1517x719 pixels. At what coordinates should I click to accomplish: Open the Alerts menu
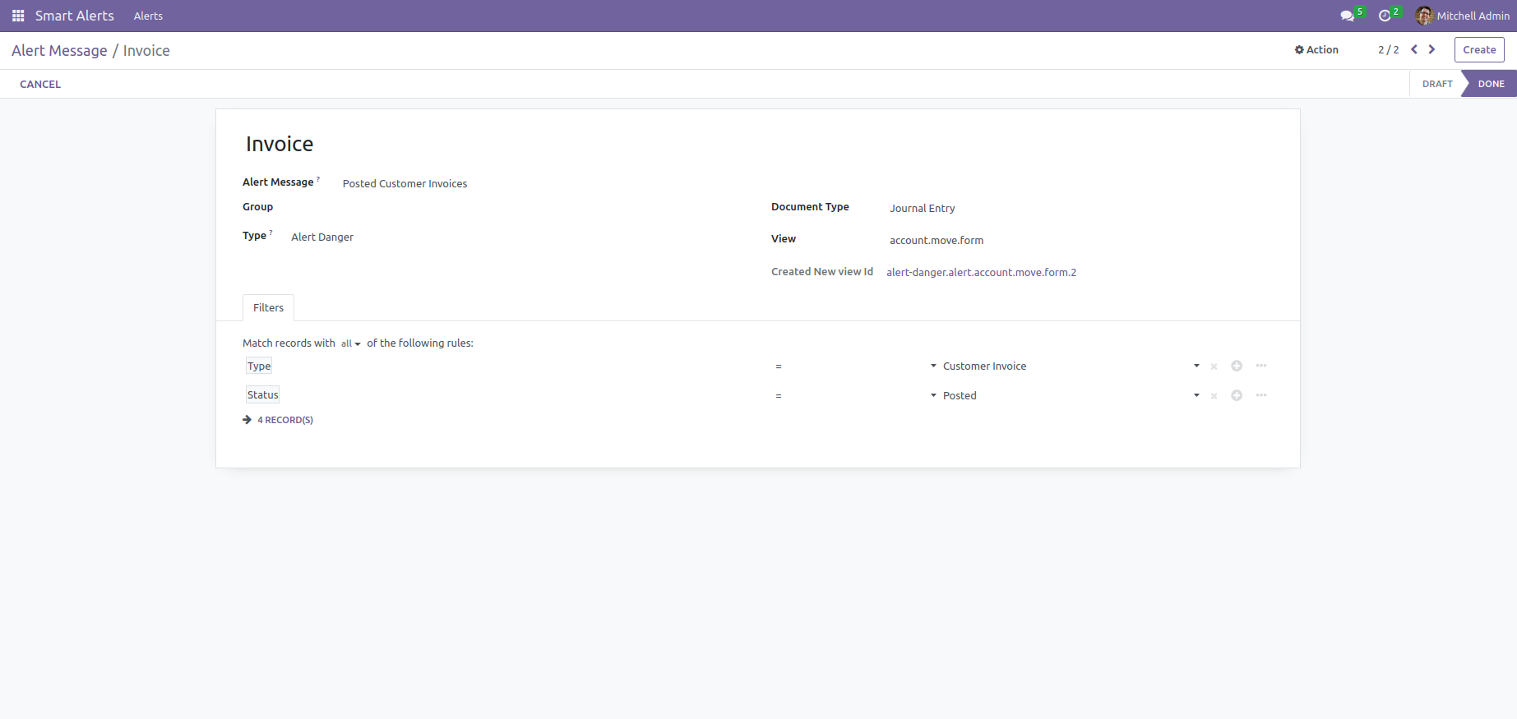pos(148,16)
